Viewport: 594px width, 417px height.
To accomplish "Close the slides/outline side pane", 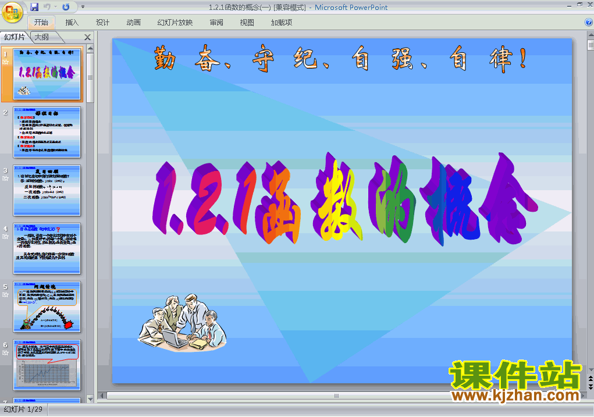I will (87, 37).
